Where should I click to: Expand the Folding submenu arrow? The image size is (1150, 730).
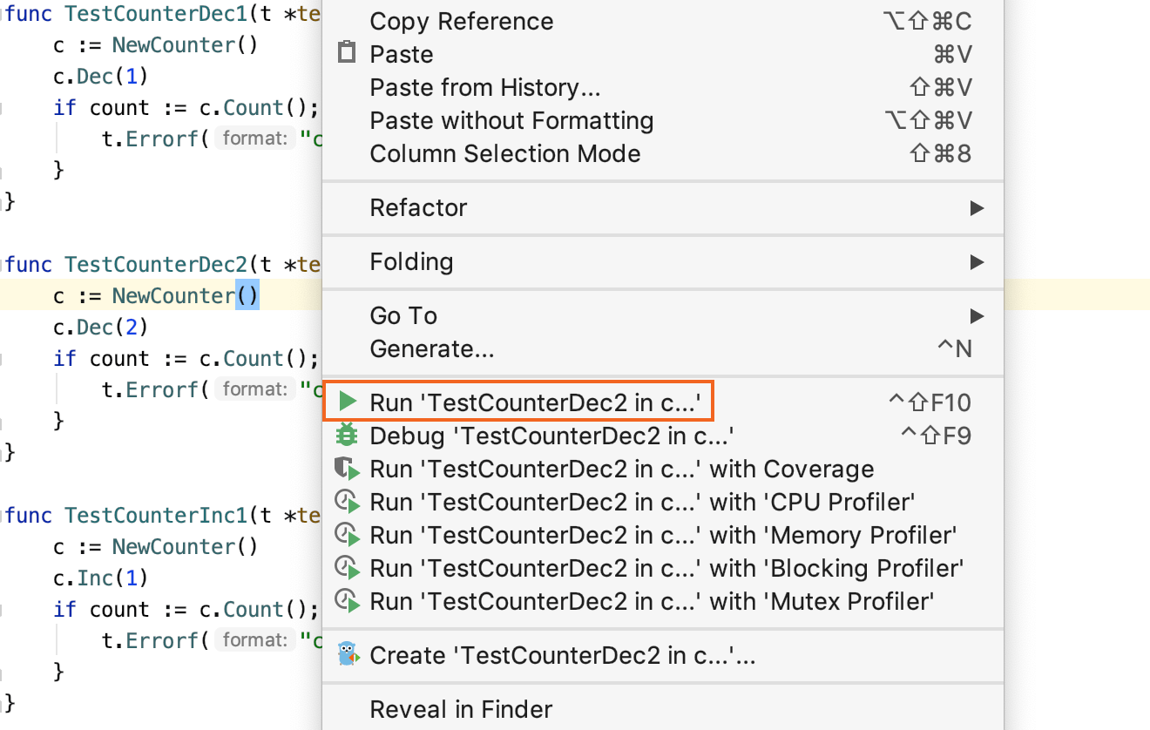[x=977, y=262]
